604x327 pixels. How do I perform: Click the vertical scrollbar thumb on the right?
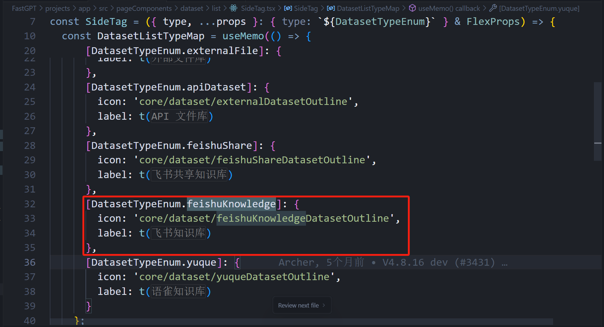coord(598,121)
